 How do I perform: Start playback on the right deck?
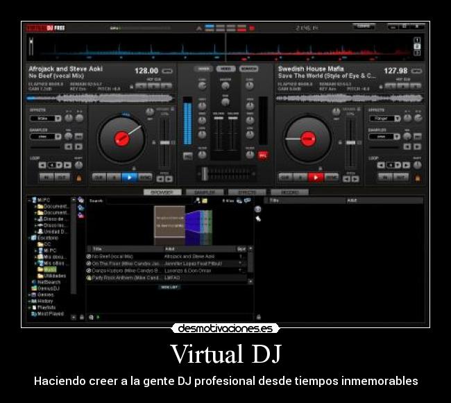pos(316,178)
